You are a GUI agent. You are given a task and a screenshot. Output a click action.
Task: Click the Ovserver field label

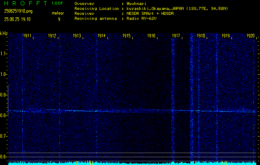tap(84, 4)
